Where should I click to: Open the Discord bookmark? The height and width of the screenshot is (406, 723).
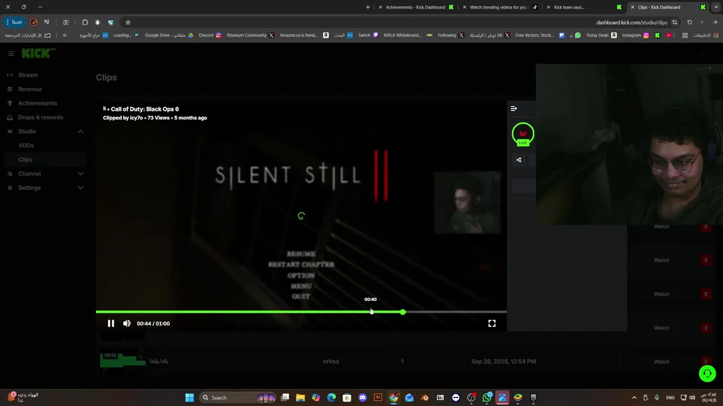[x=210, y=35]
